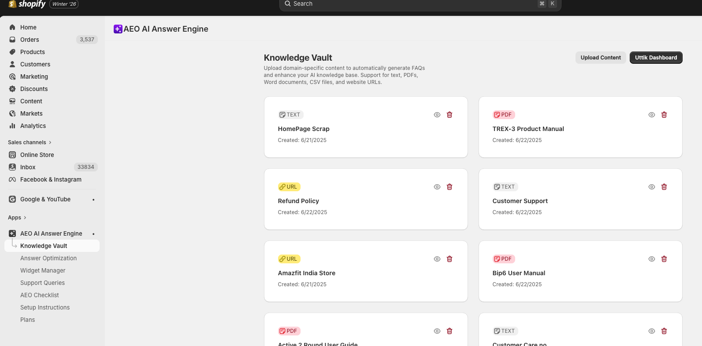Screen dimensions: 702x346
Task: Click the AEO AI Answer Engine sidebar icon
Action: click(x=12, y=233)
